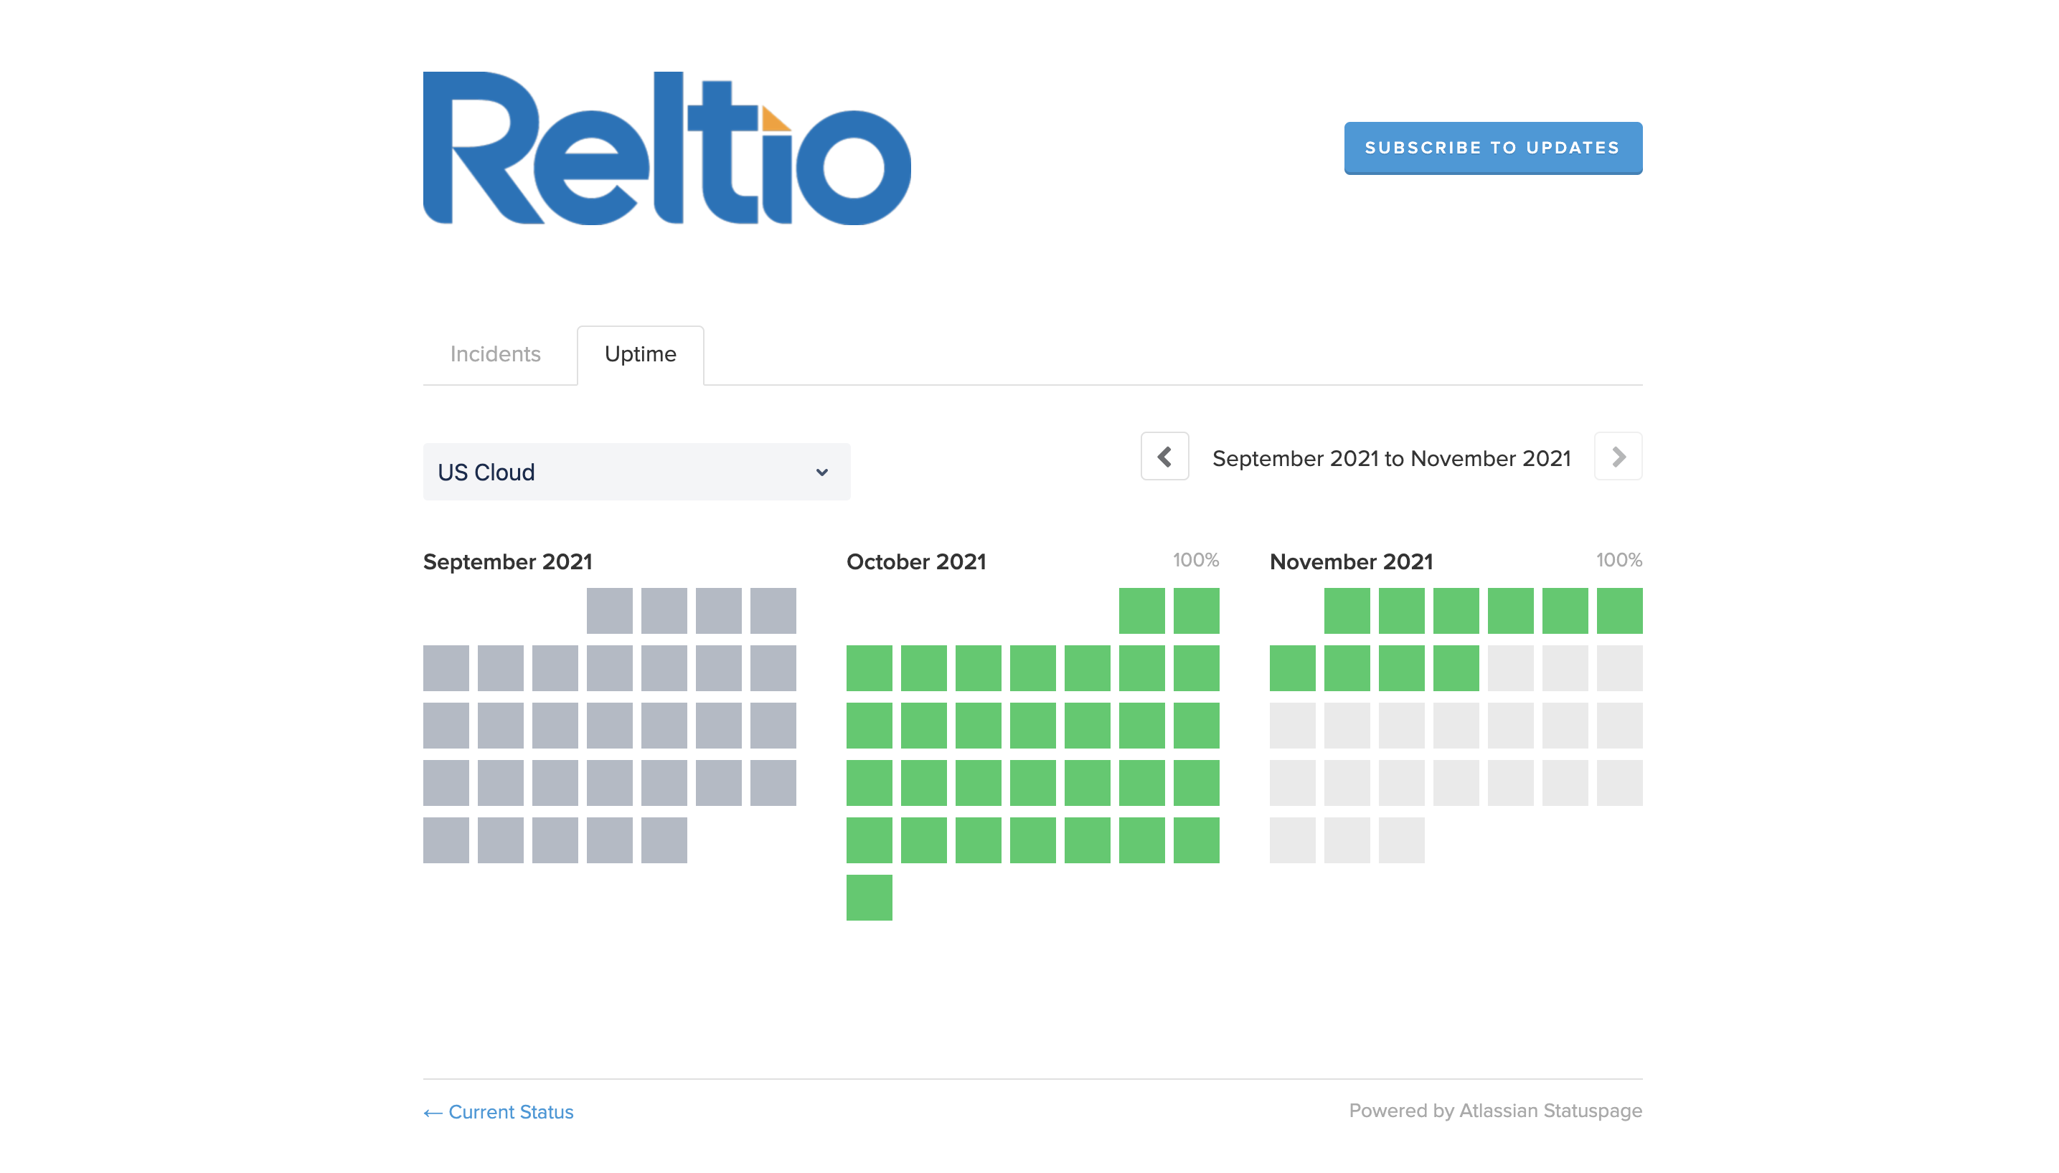Follow the Current Status link

pos(498,1112)
